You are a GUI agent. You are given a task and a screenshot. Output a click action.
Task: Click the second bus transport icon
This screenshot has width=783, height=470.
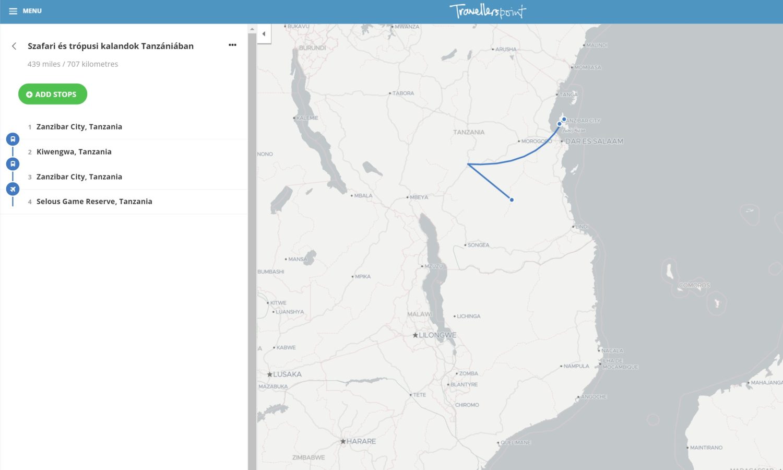[13, 164]
